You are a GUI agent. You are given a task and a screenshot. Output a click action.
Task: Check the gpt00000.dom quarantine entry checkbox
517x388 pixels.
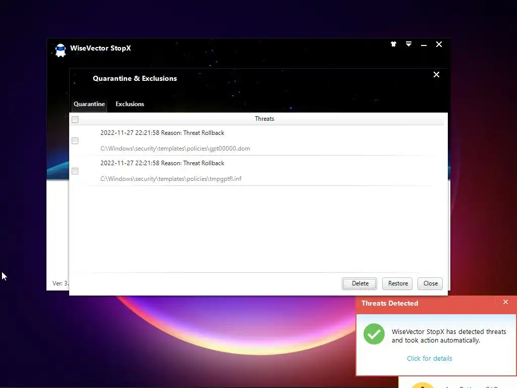pyautogui.click(x=75, y=141)
